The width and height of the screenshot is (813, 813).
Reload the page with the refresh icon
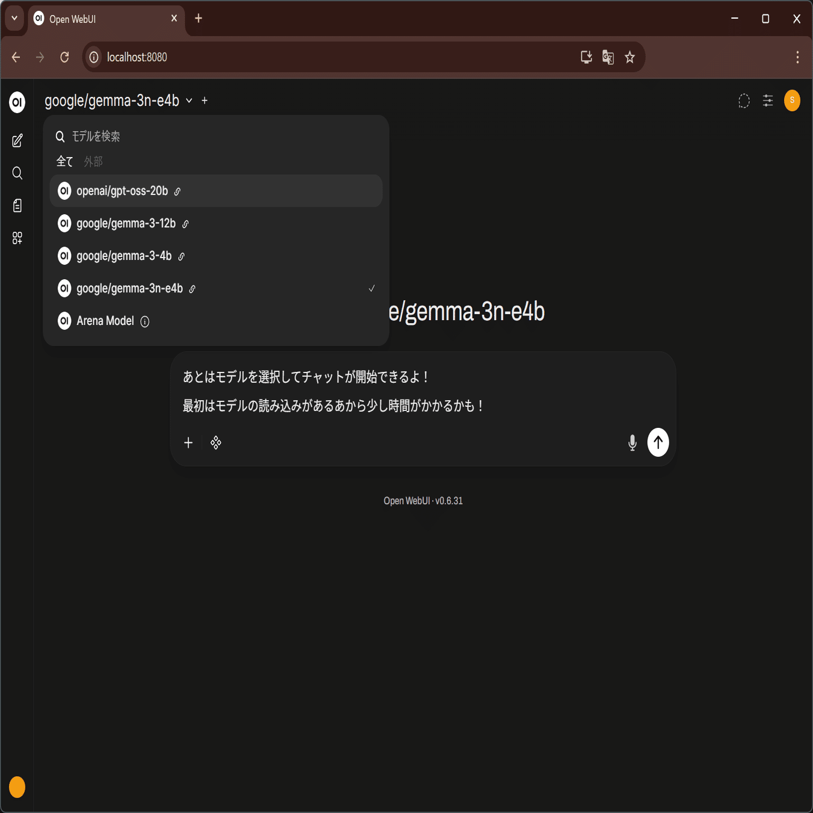coord(64,57)
